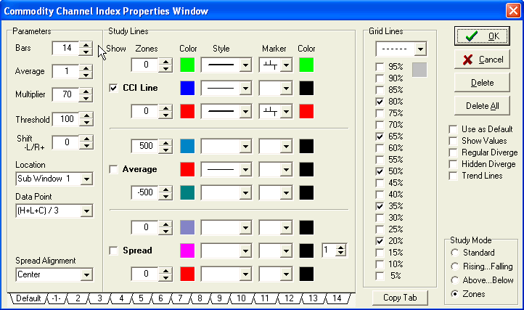Enable the Average study line checkbox
524x310 pixels.
click(113, 169)
